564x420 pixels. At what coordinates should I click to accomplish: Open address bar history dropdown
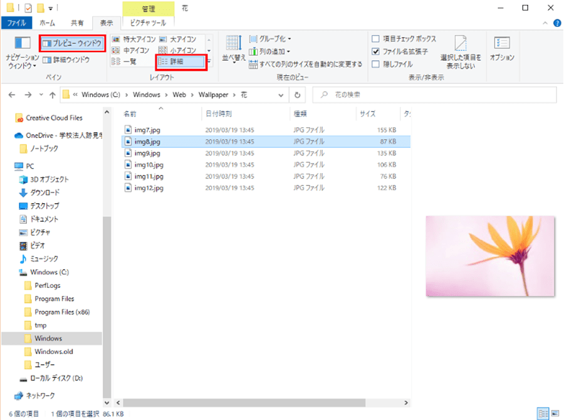[281, 95]
